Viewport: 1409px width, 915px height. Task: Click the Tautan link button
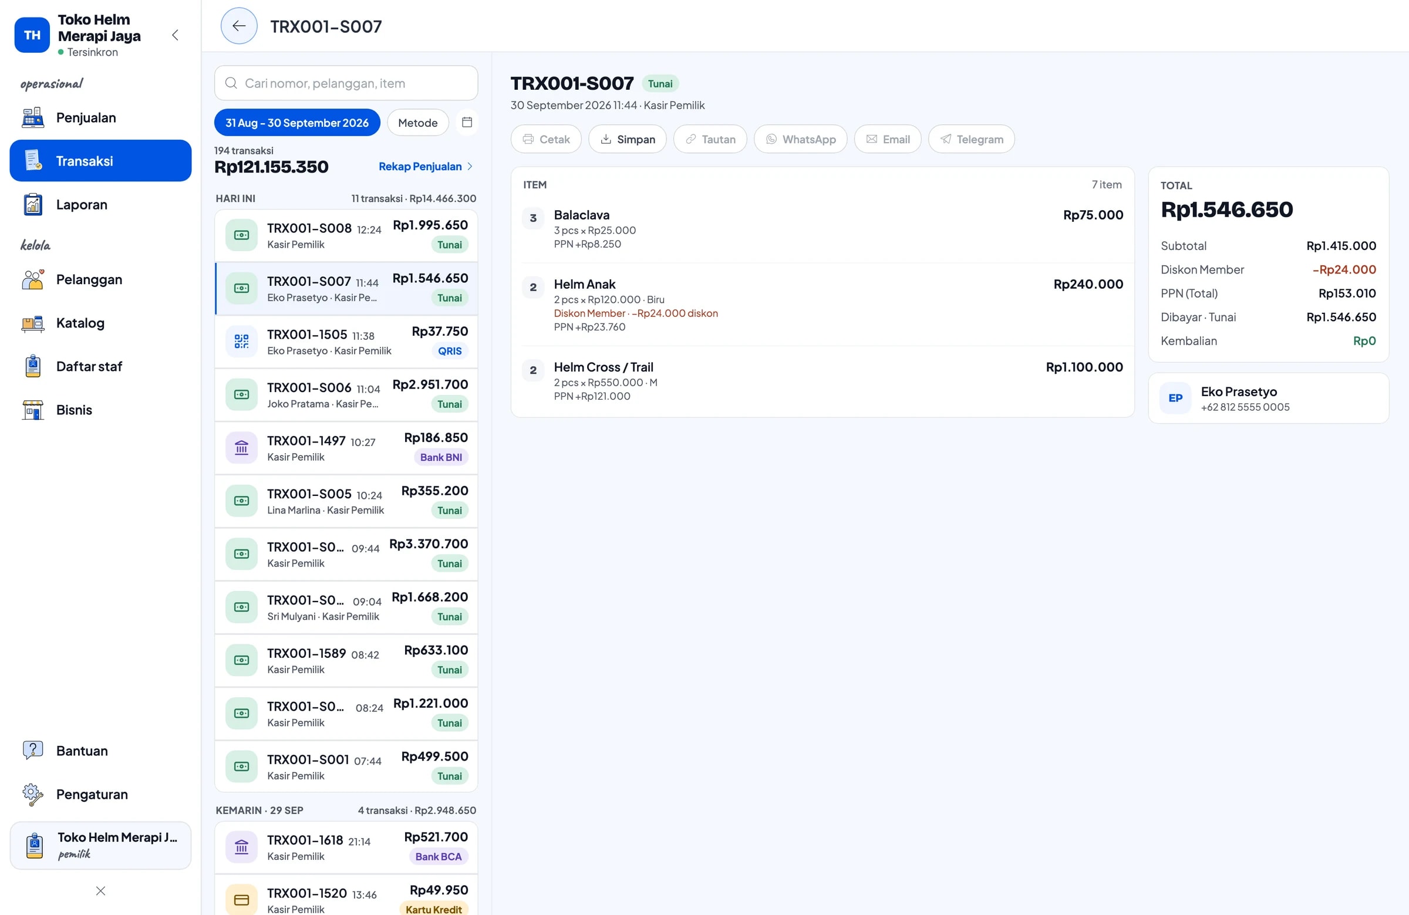(710, 139)
